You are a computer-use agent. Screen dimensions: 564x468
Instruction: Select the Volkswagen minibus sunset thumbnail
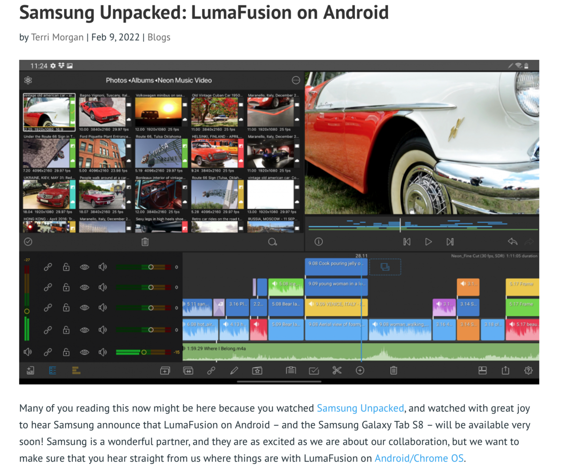159,113
